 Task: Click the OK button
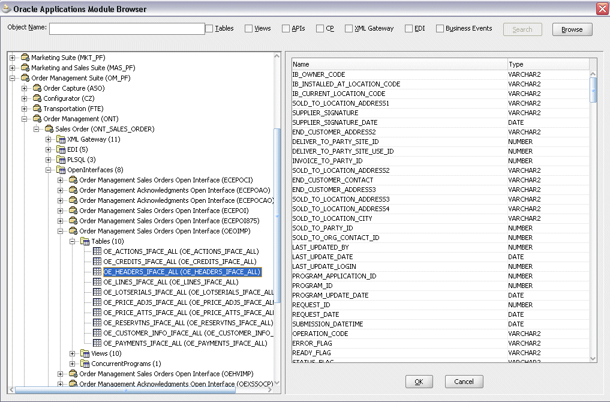point(419,382)
